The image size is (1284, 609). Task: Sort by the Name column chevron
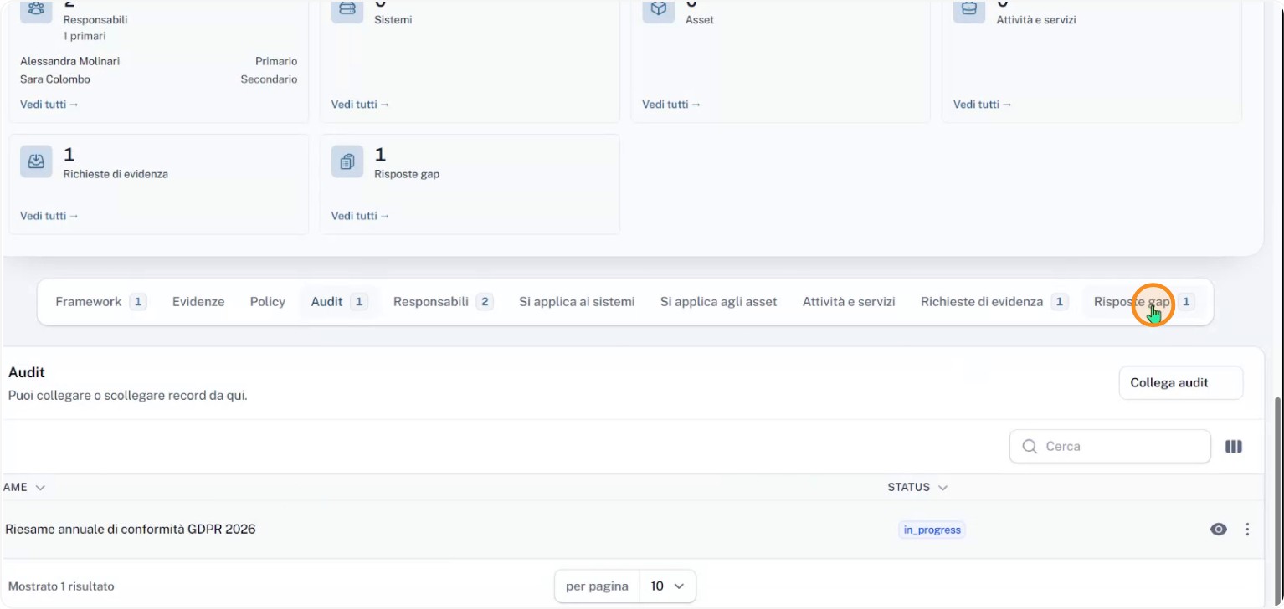coord(40,487)
